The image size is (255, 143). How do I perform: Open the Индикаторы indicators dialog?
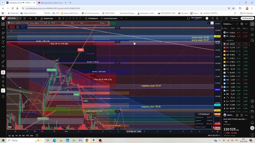[47, 18]
